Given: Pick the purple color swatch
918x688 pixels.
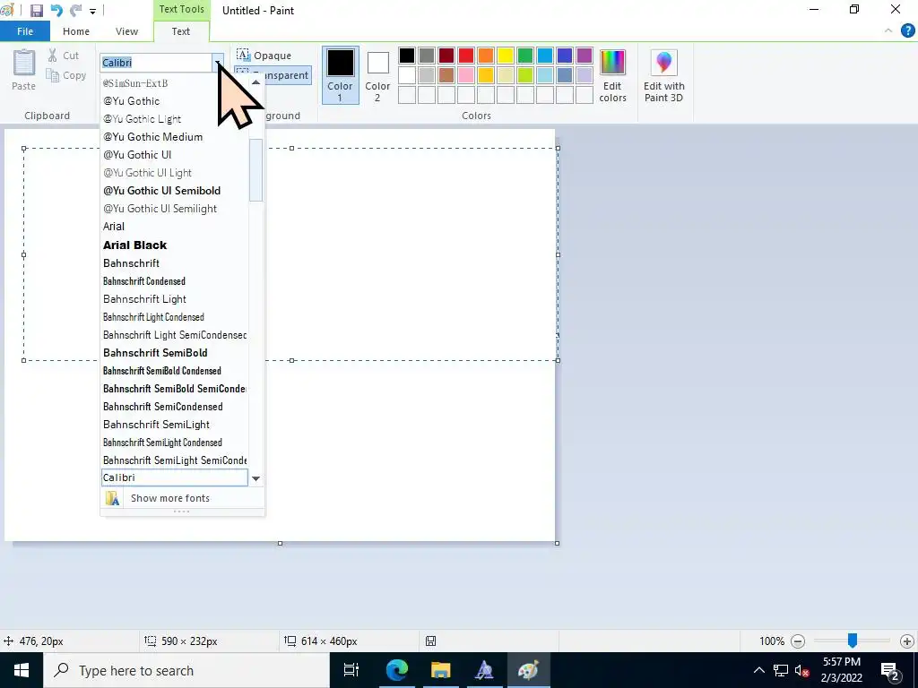Looking at the screenshot, I should tap(585, 56).
